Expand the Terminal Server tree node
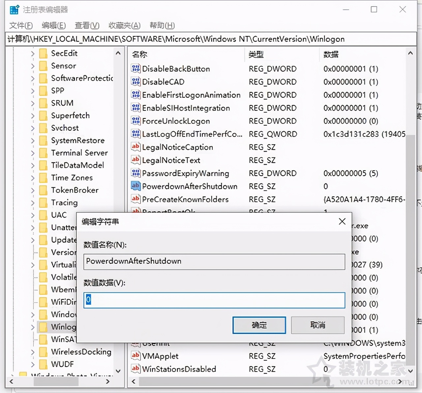Image resolution: width=422 pixels, height=393 pixels. click(x=33, y=153)
